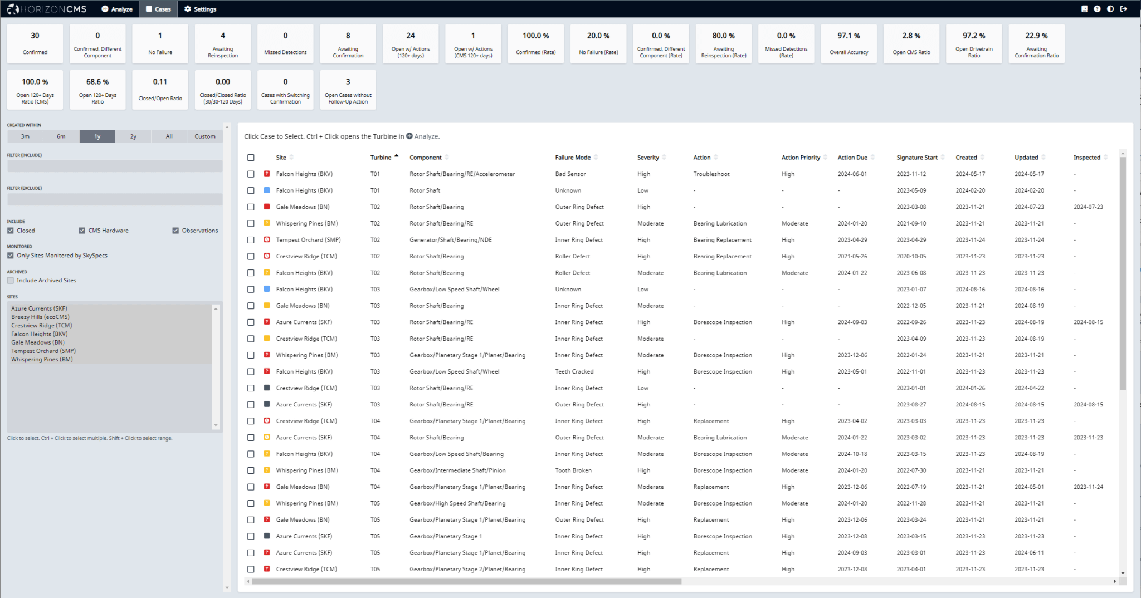Expand sites list scroll down arrow

[216, 425]
